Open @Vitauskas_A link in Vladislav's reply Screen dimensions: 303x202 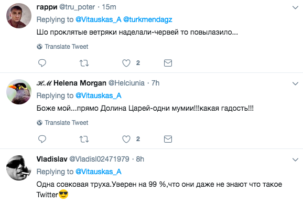coord(99,172)
